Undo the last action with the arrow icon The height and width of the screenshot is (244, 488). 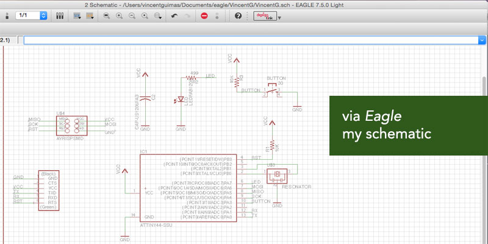click(x=174, y=16)
